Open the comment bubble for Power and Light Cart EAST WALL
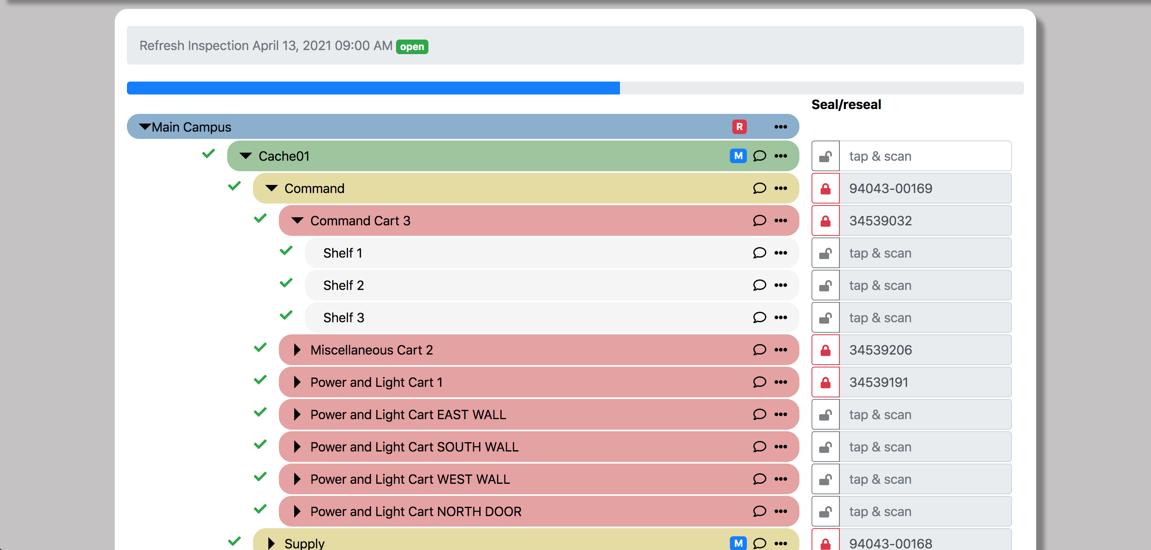The width and height of the screenshot is (1151, 550). tap(759, 414)
